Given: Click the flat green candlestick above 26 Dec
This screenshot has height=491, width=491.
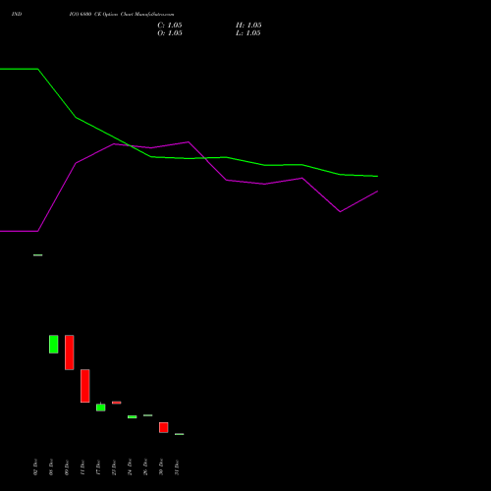Looking at the screenshot, I should click(148, 415).
